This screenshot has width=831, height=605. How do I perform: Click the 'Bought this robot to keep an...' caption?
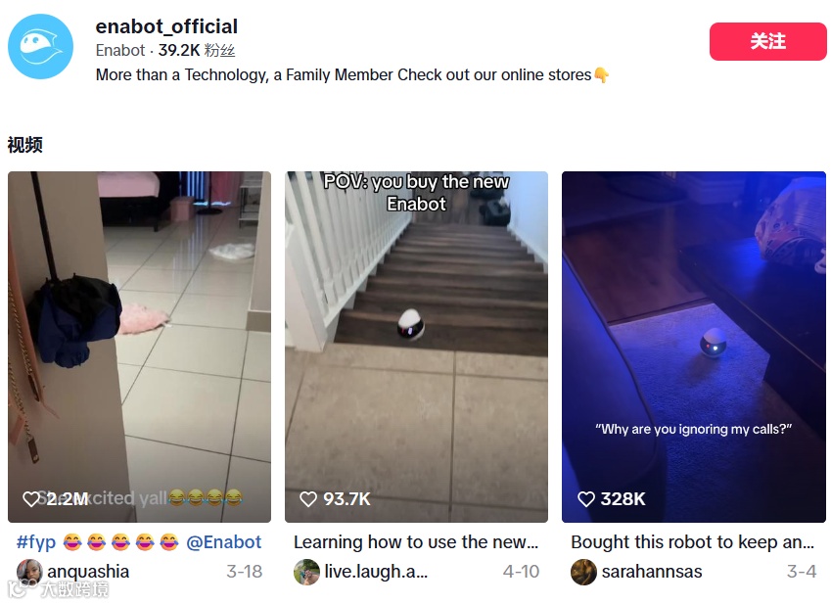click(693, 542)
